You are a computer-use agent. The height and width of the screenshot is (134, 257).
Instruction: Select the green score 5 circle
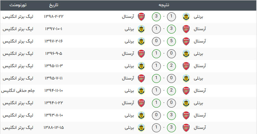click(171, 41)
